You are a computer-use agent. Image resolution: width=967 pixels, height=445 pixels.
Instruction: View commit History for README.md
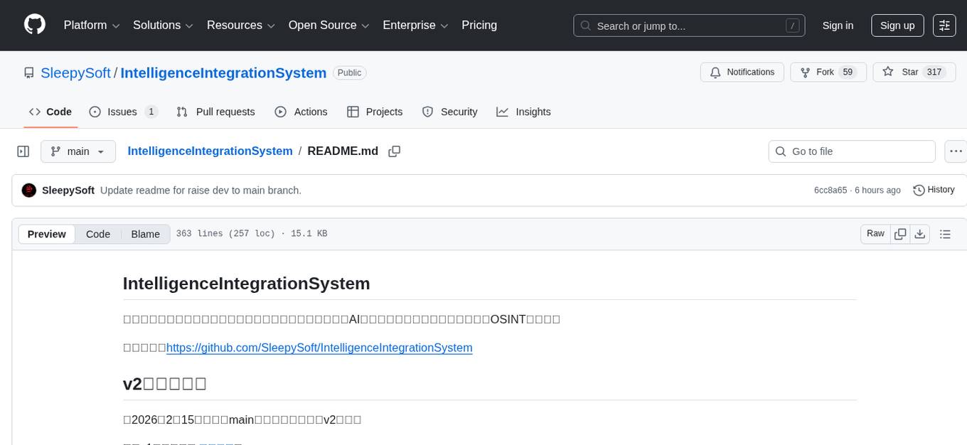[x=934, y=190]
